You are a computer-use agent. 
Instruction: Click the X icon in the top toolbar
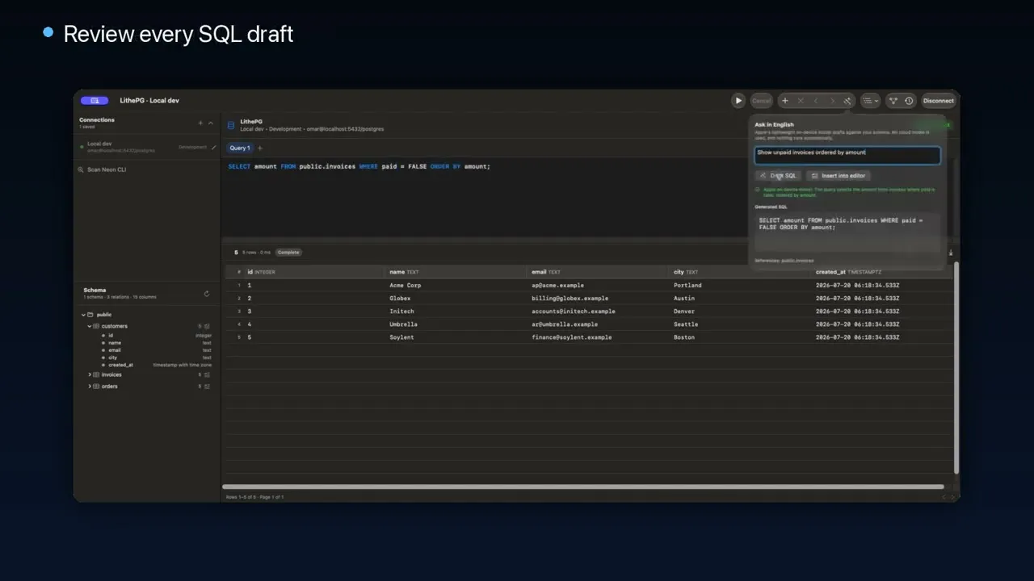(801, 101)
